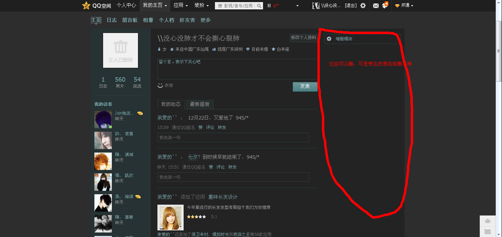Viewport: 502px width, 237px height.
Task: Open the 相册 navigation tab
Action: click(x=148, y=20)
